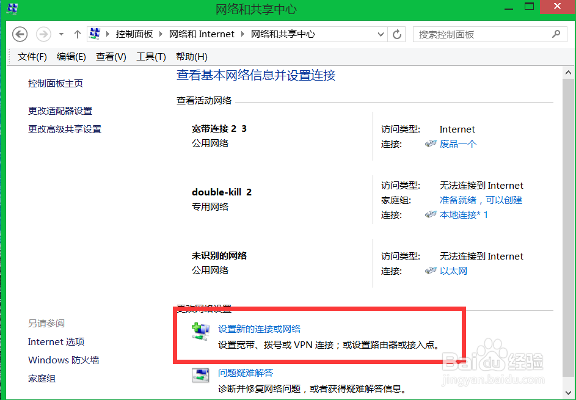Open the 设置新的连接或网络 wizard icon

pos(200,332)
